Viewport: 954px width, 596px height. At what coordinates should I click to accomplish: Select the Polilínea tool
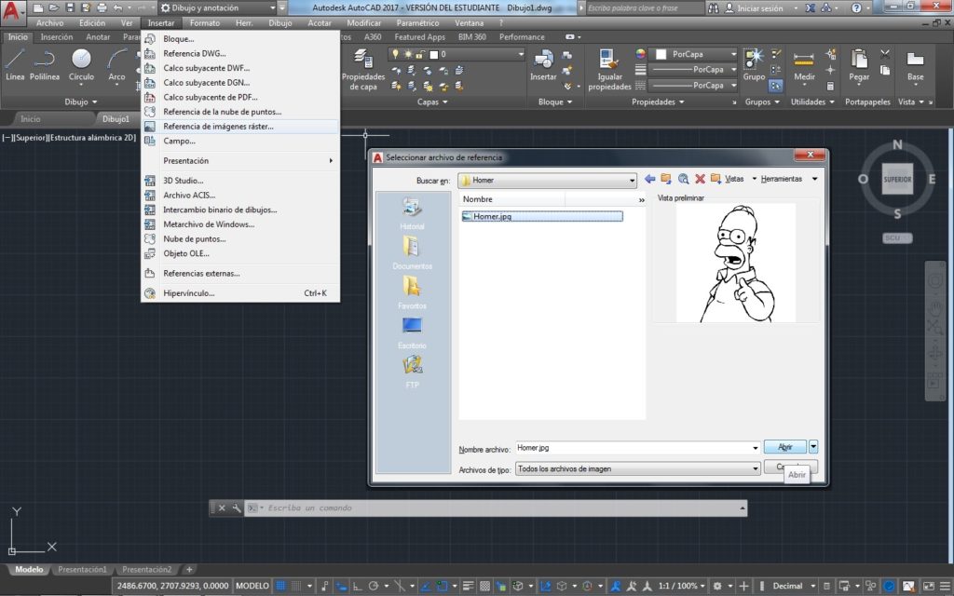click(45, 64)
